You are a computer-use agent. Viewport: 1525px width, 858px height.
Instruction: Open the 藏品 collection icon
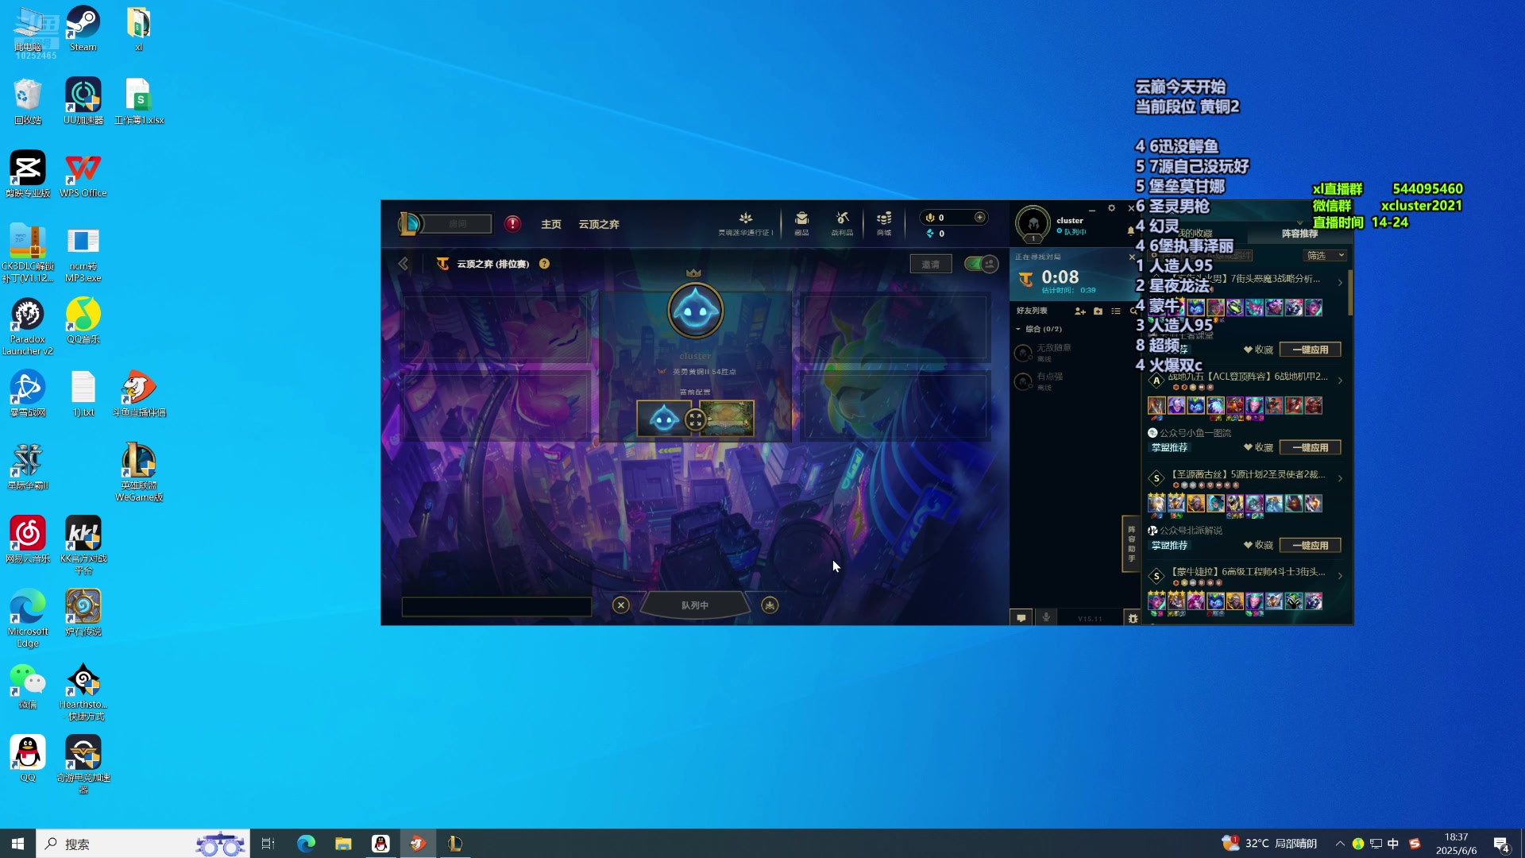[x=801, y=223]
